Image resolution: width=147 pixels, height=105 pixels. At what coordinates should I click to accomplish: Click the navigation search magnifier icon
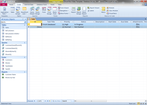pos(25,22)
